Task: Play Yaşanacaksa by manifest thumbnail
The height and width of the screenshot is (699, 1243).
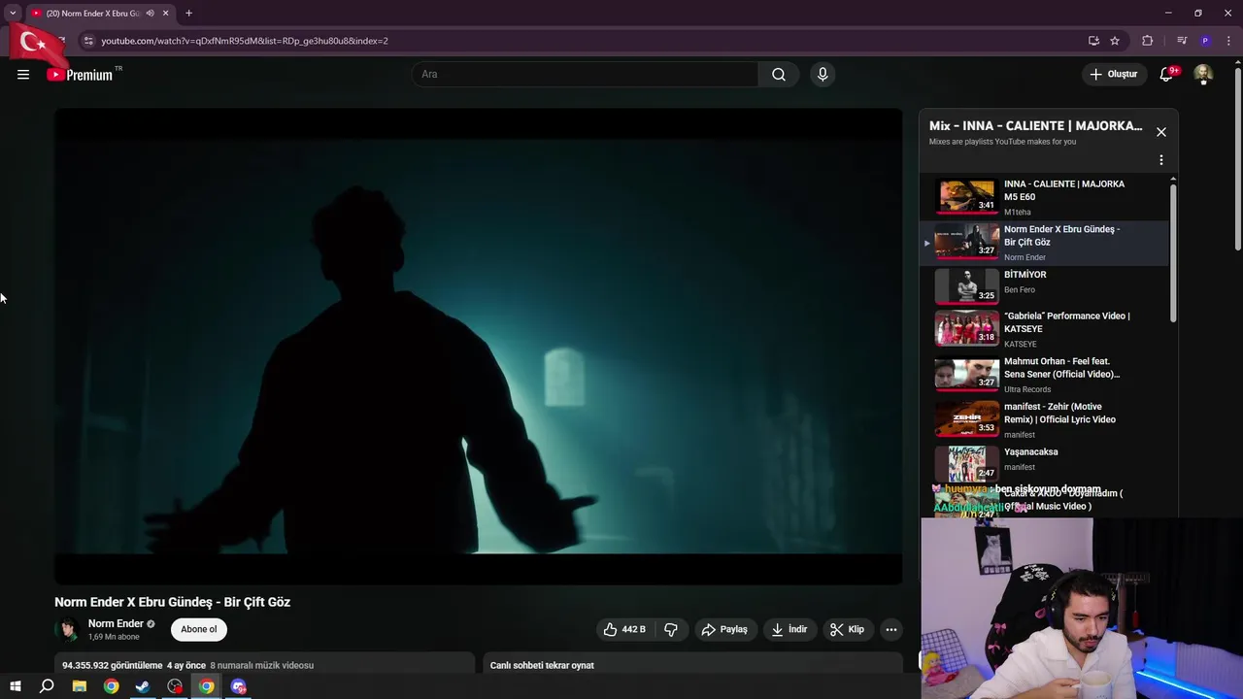Action: coord(966,463)
